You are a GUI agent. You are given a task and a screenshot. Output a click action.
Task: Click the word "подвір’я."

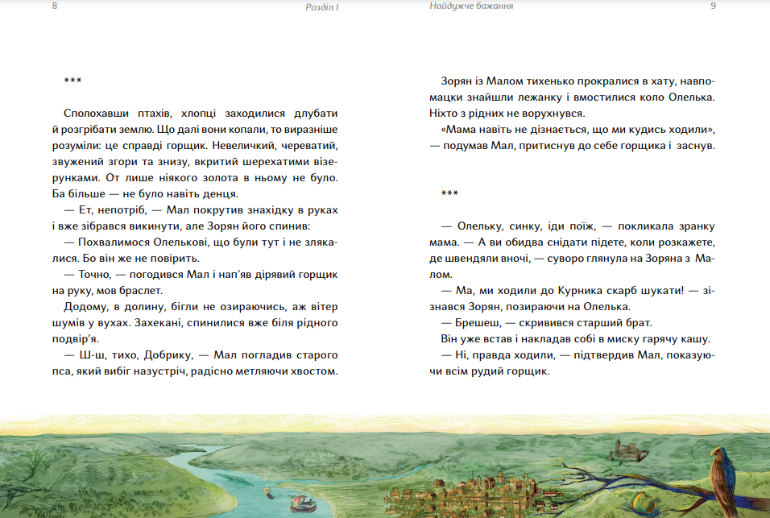coord(76,339)
